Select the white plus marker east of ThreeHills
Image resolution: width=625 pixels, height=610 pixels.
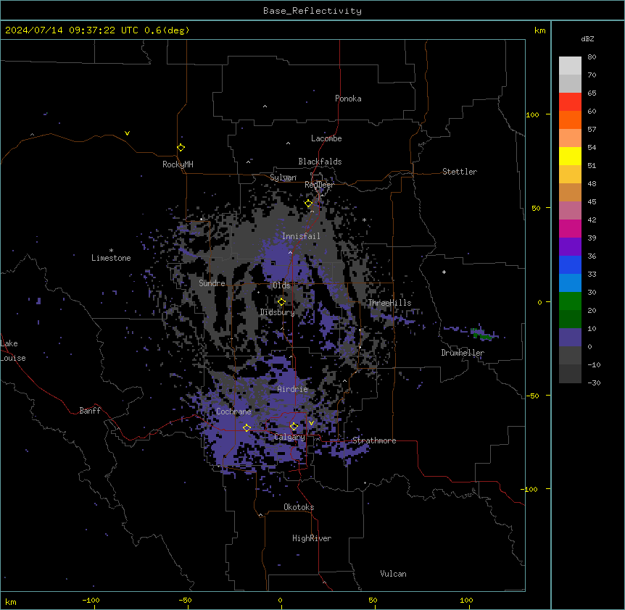(x=444, y=272)
